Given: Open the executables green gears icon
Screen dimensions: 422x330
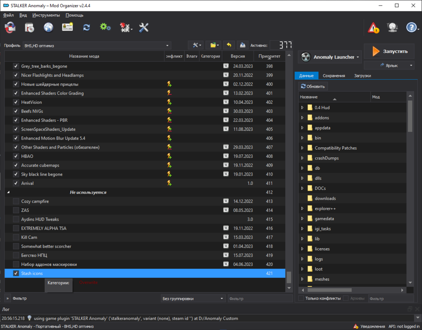Looking at the screenshot, I should click(x=105, y=27).
